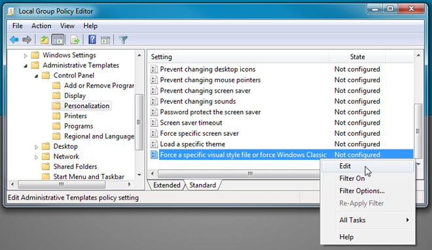The height and width of the screenshot is (250, 432).
Task: Click the Display folder icon
Action: point(56,95)
